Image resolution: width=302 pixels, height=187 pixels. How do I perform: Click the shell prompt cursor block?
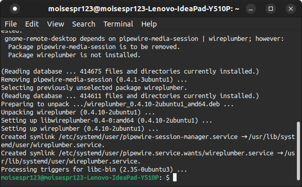tap(175, 177)
